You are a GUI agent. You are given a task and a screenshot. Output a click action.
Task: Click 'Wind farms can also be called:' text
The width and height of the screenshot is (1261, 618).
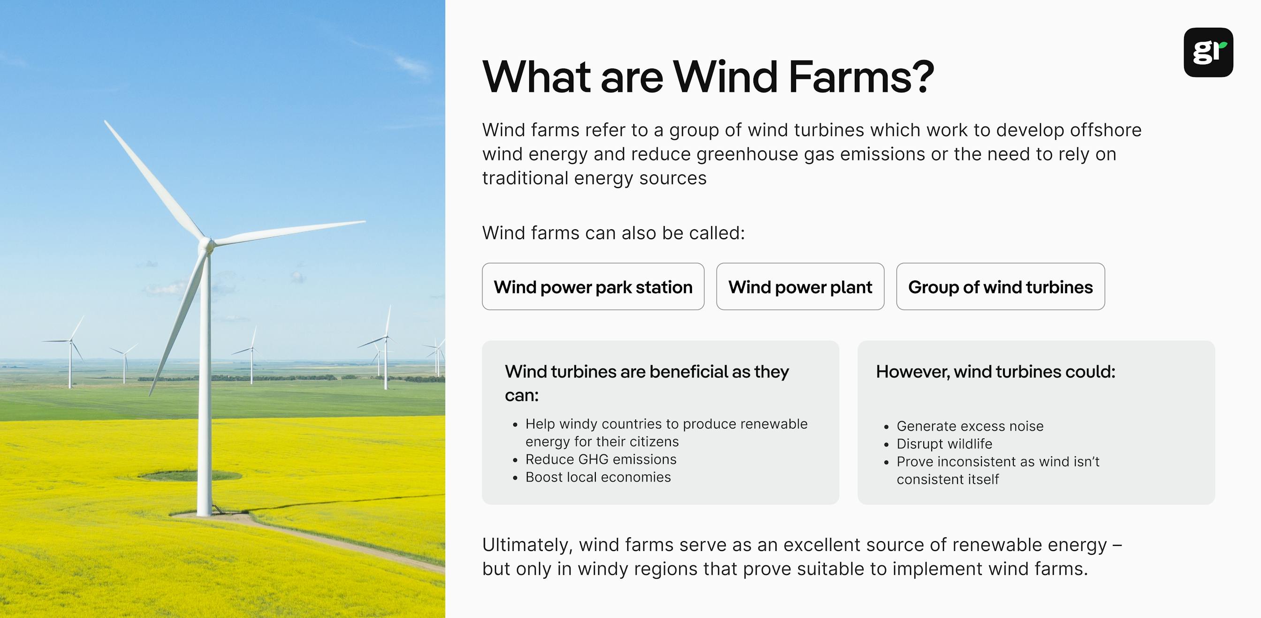[613, 233]
